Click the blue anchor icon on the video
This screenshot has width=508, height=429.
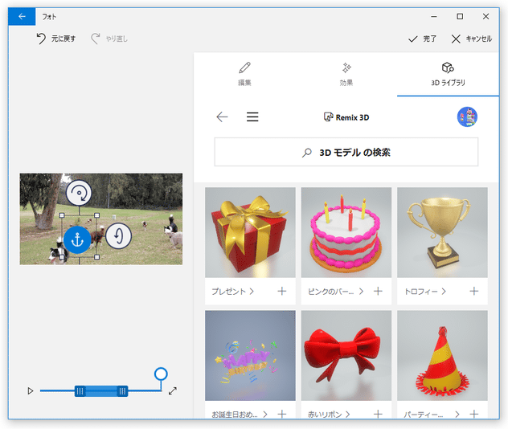78,239
